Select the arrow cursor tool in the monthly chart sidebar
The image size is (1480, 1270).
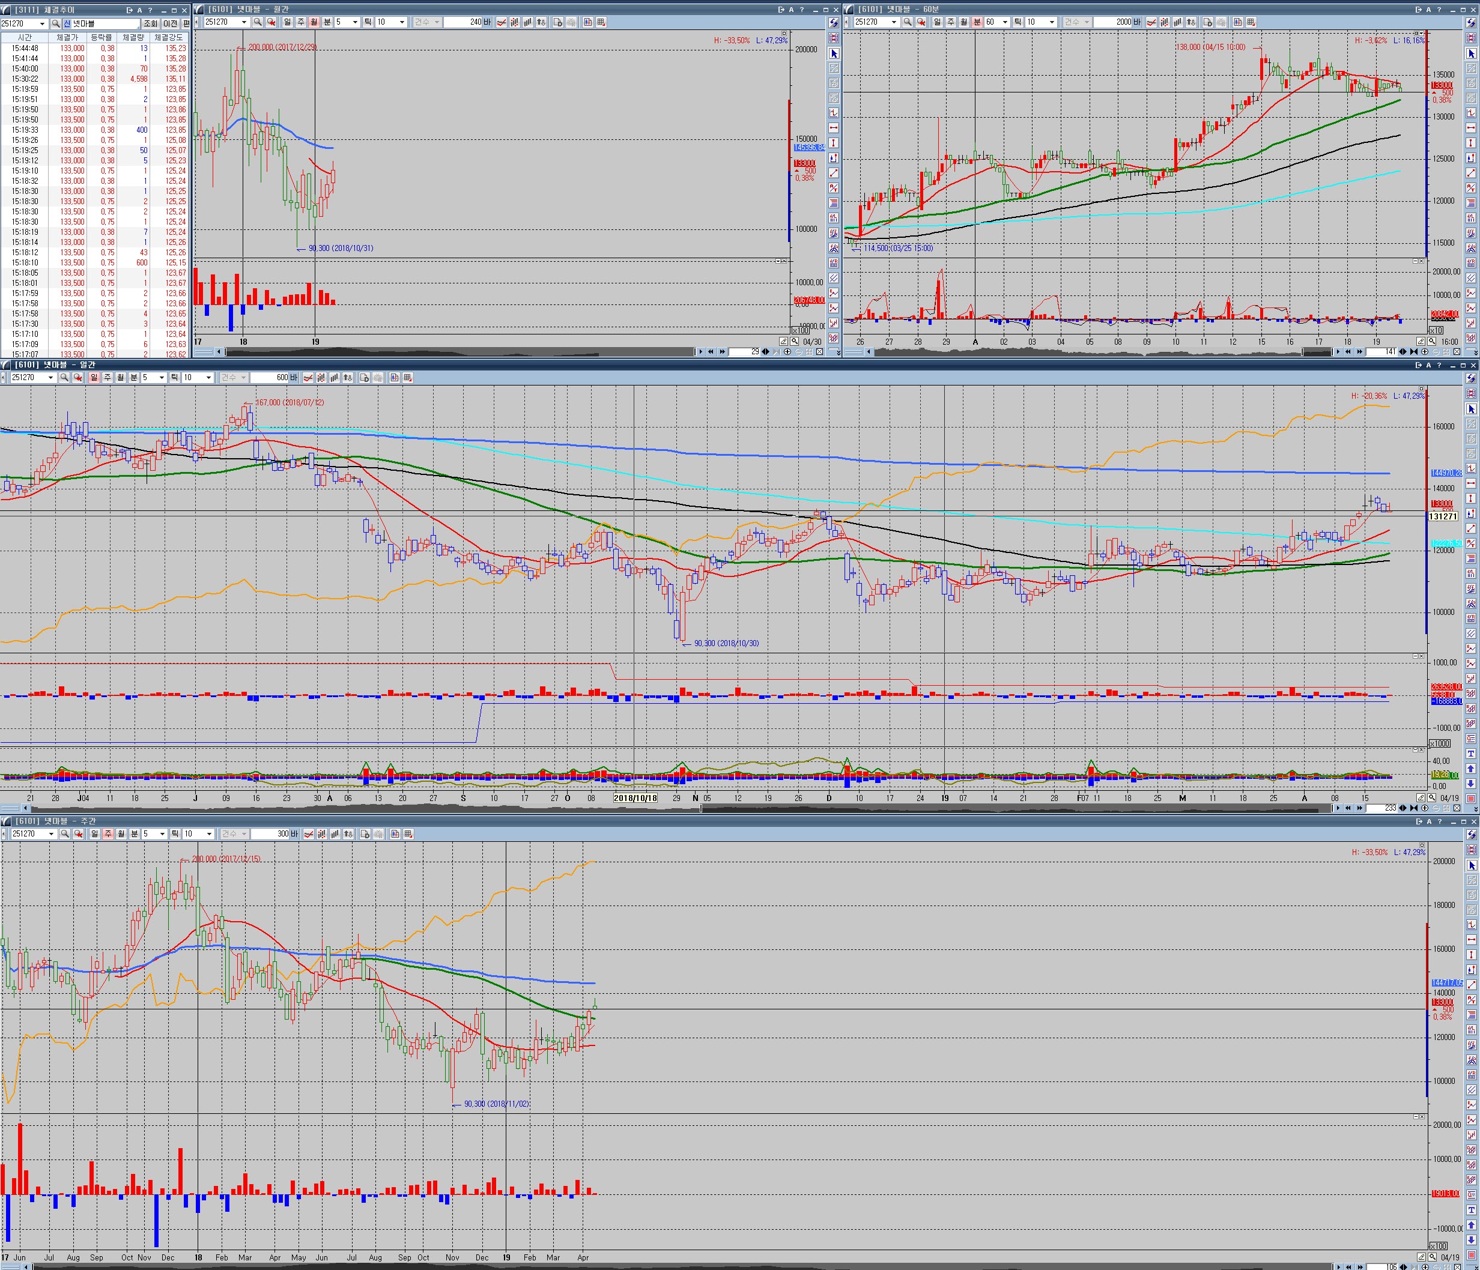tap(834, 53)
